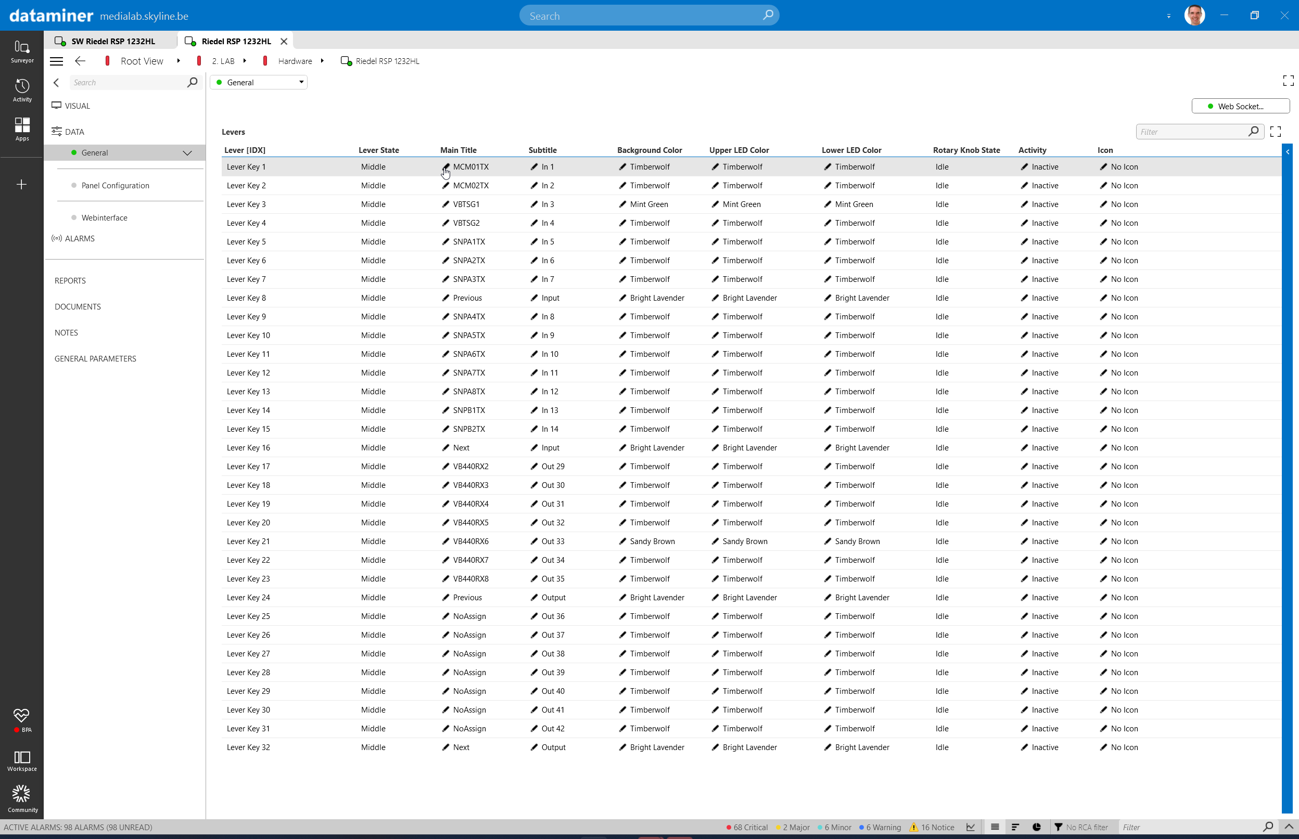This screenshot has width=1299, height=839.
Task: Open the REPORTS section
Action: pos(70,280)
